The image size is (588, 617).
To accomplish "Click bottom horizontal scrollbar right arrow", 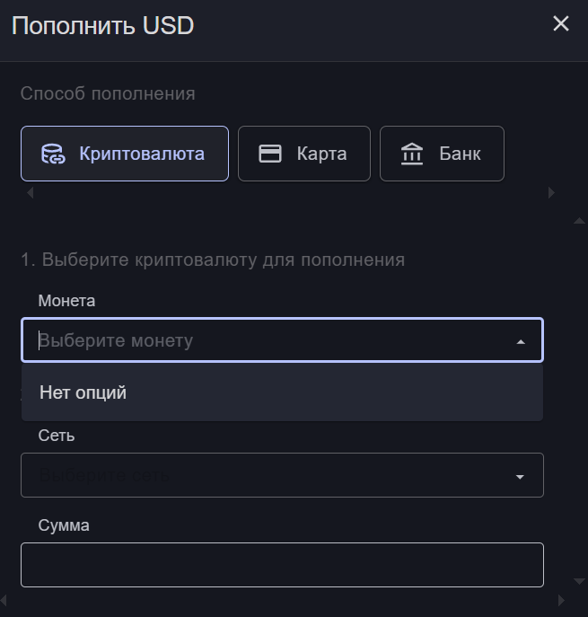I will (x=562, y=600).
